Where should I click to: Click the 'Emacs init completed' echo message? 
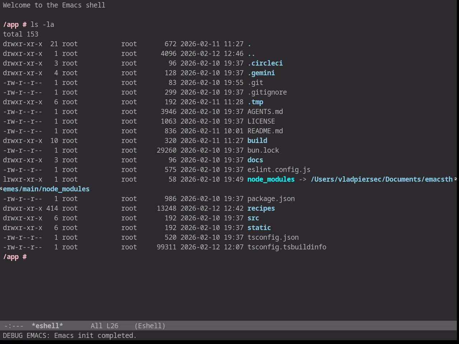point(95,335)
